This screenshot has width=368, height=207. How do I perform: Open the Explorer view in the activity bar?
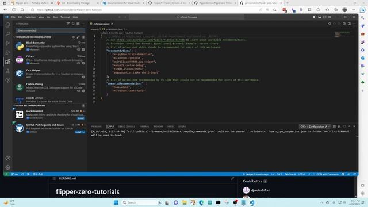pyautogui.click(x=7, y=25)
